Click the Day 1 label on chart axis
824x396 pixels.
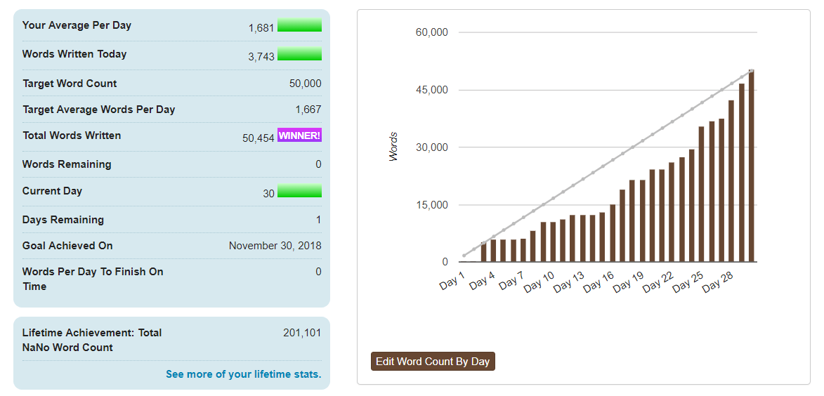tap(452, 282)
